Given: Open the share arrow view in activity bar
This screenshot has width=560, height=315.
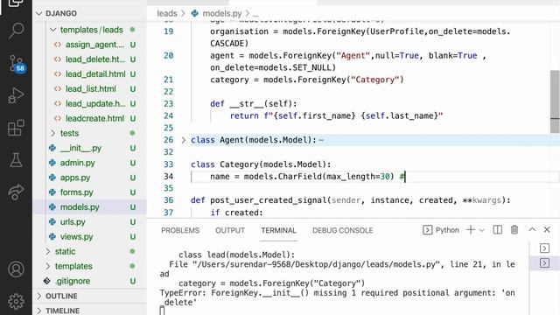Looking at the screenshot, I should (x=16, y=192).
